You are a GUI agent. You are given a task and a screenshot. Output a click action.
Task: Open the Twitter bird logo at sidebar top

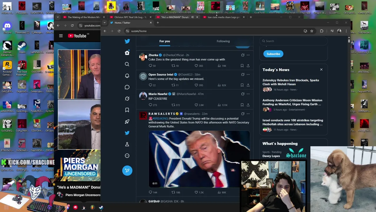coord(127,41)
